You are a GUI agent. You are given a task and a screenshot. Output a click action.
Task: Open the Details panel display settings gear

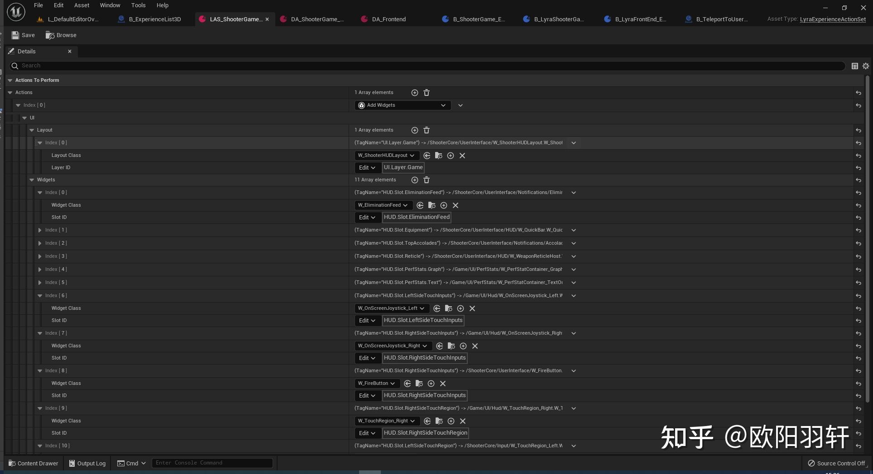pyautogui.click(x=865, y=66)
